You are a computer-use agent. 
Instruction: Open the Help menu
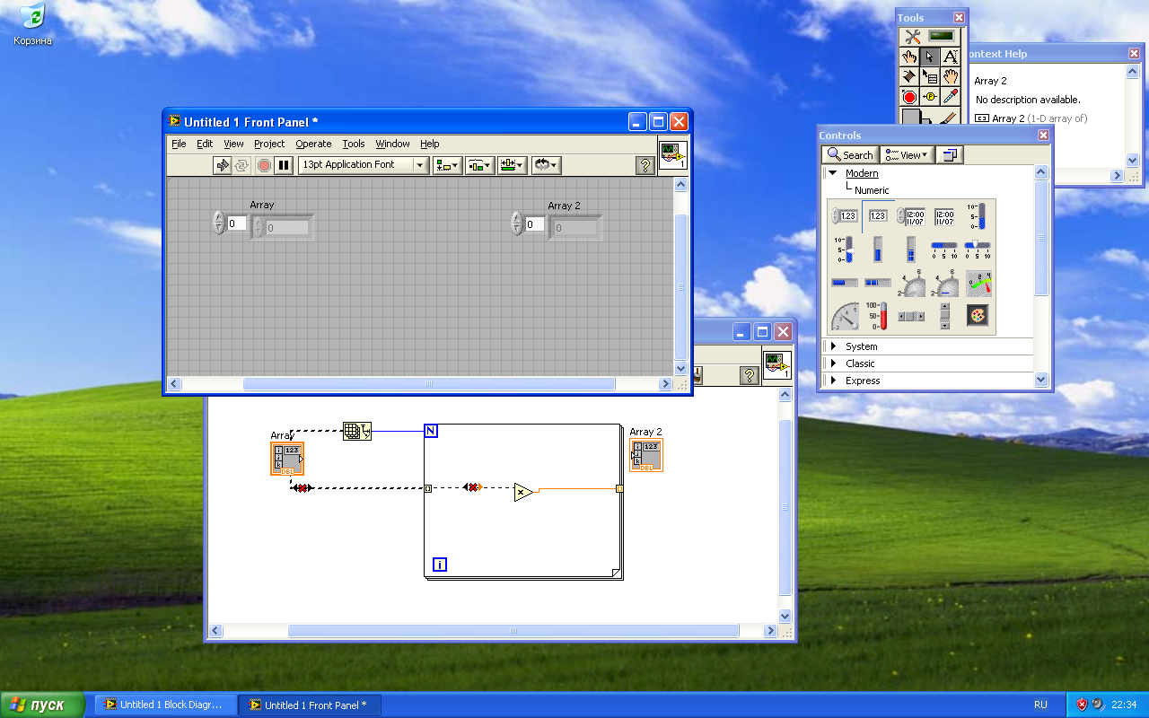coord(430,144)
